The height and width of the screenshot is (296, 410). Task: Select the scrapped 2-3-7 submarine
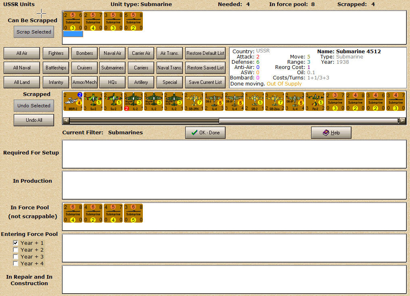pyautogui.click(x=335, y=101)
